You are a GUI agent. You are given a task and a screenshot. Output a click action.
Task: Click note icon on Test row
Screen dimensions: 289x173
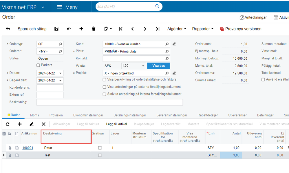[17, 155]
